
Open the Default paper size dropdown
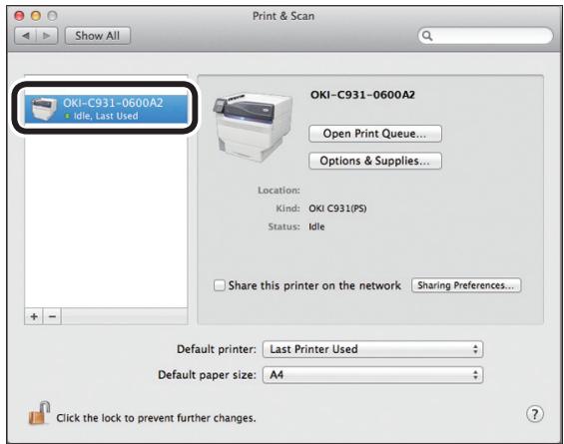pos(372,375)
